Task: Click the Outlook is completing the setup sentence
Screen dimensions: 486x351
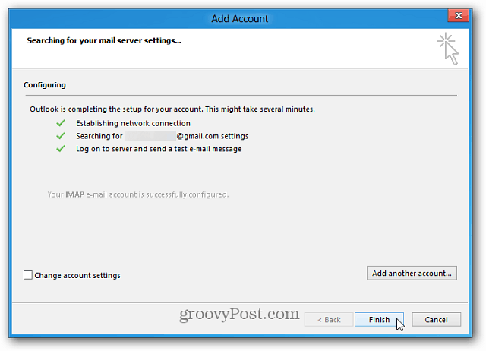Action: (x=172, y=109)
